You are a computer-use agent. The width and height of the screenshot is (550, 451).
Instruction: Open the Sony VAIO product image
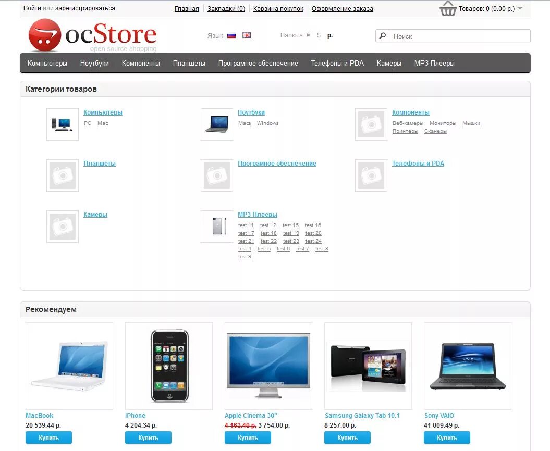coord(468,366)
